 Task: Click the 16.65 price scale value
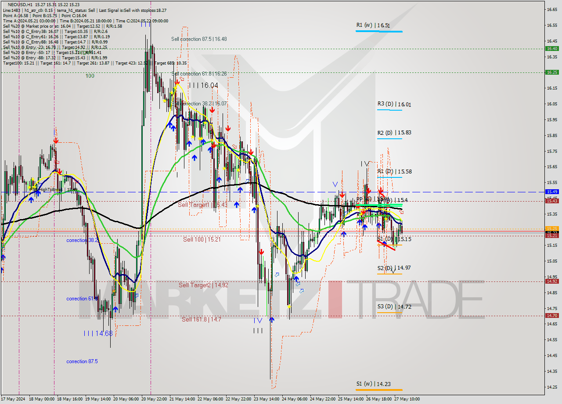(551, 9)
